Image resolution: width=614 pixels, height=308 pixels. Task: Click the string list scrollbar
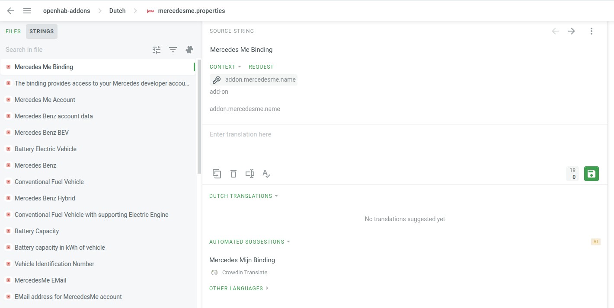[x=199, y=117]
